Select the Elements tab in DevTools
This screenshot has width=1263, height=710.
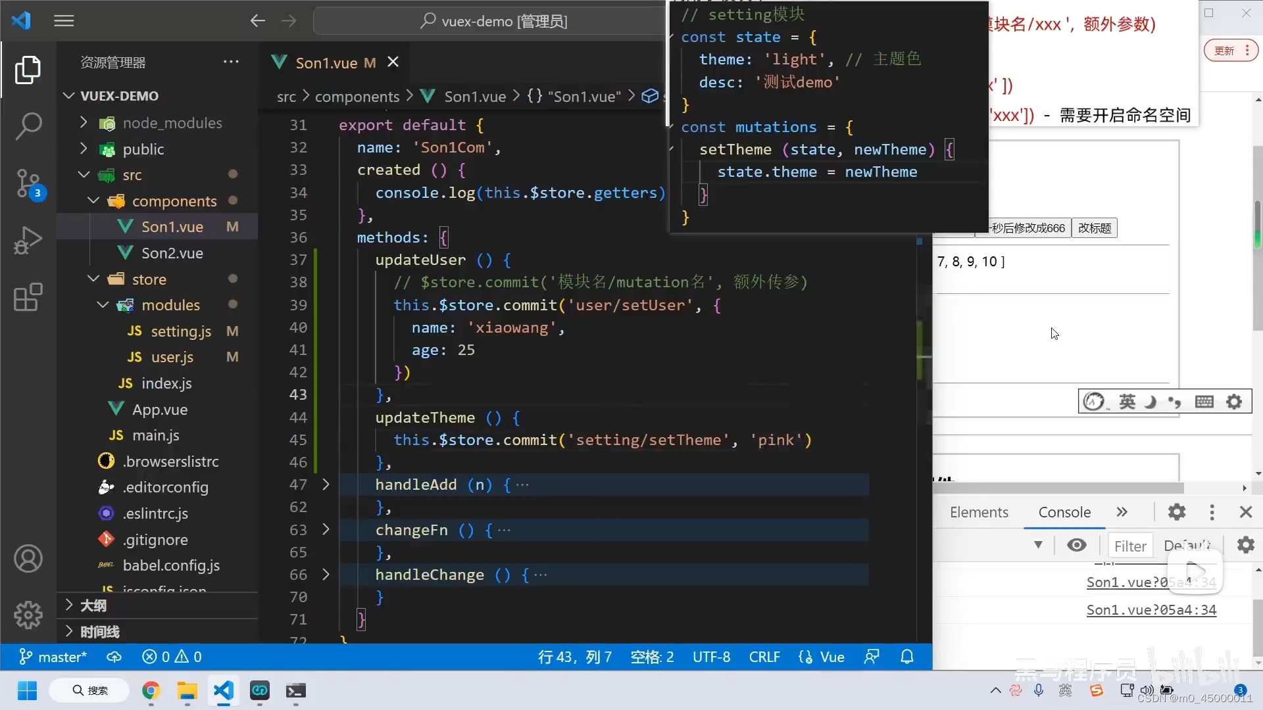(x=978, y=511)
